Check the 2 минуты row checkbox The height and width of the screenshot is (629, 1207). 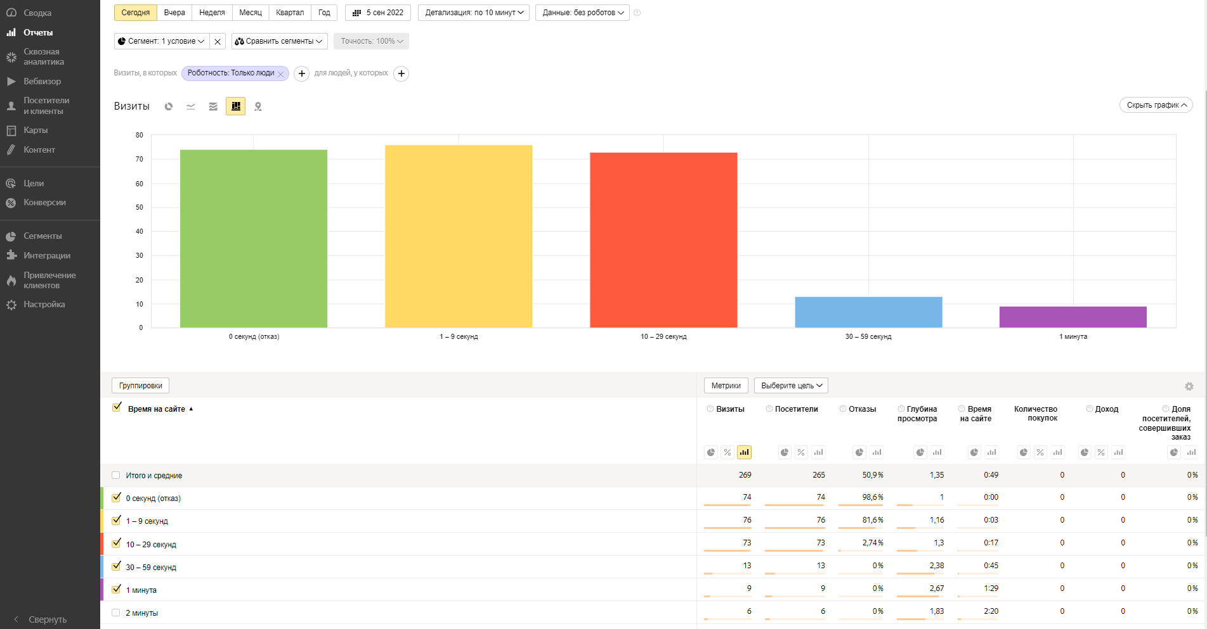pyautogui.click(x=115, y=613)
